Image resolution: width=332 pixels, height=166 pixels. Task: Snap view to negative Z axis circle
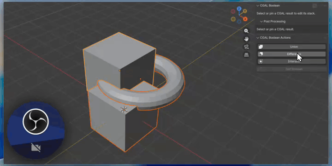(239, 22)
